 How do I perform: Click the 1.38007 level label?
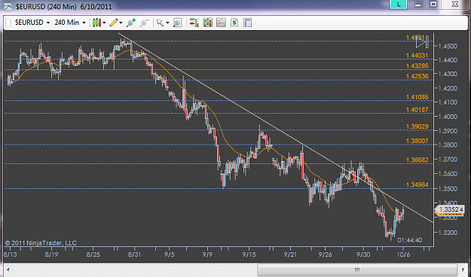point(417,141)
